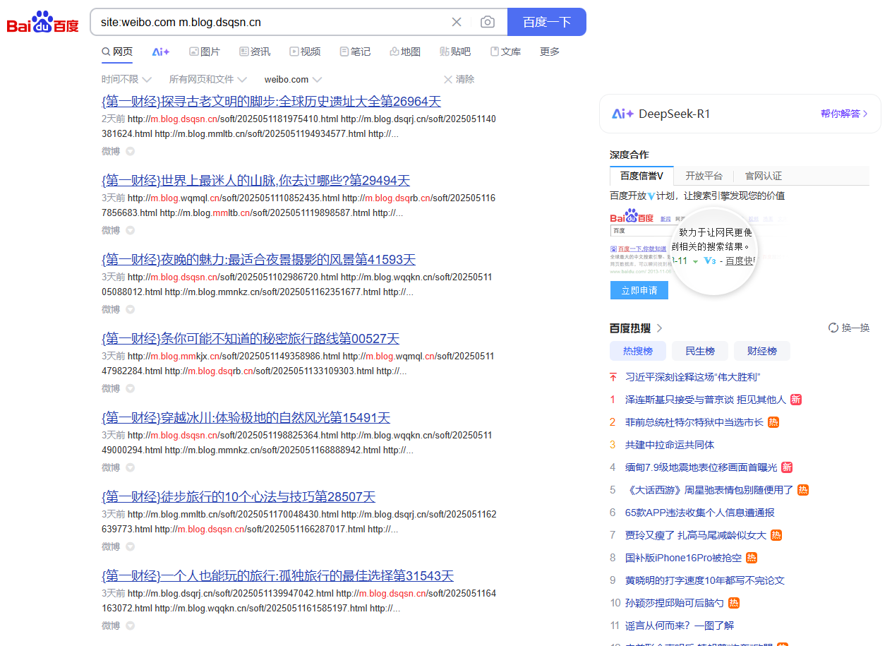
Task: Open result 徒步旅行的10个心法 第28507天
Action: pos(239,496)
